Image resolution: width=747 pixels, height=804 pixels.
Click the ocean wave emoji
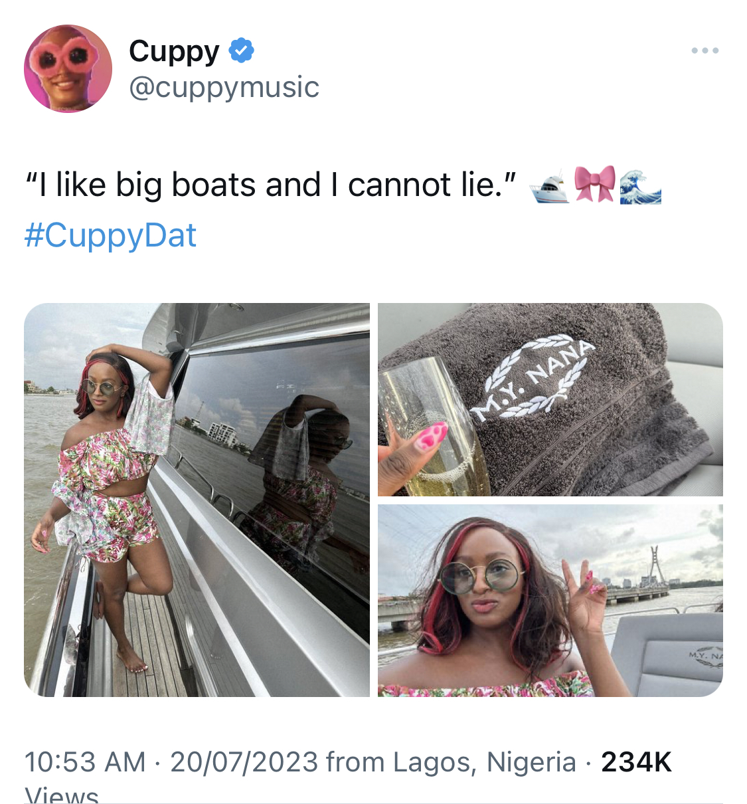(640, 185)
